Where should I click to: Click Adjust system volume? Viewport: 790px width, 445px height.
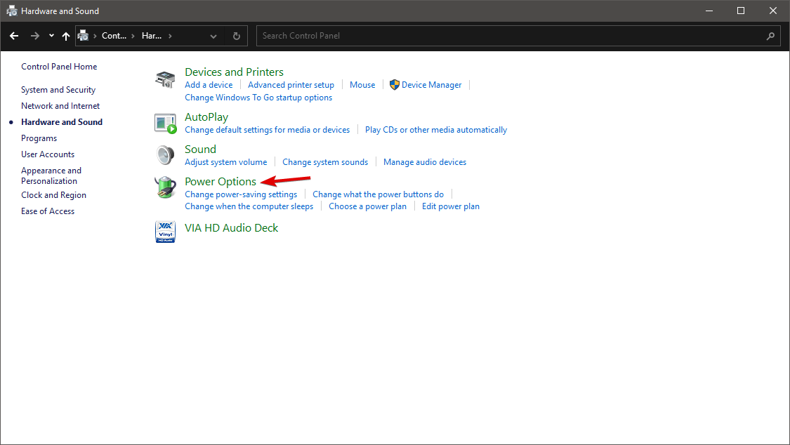point(225,162)
